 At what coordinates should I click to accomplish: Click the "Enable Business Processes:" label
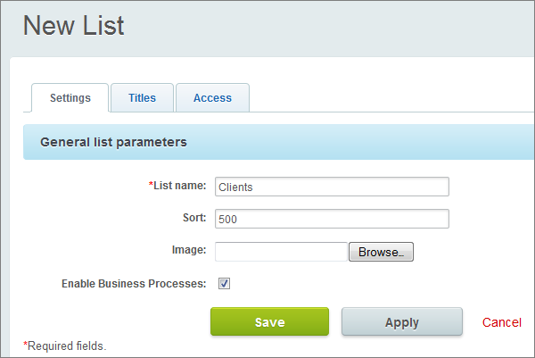(134, 284)
